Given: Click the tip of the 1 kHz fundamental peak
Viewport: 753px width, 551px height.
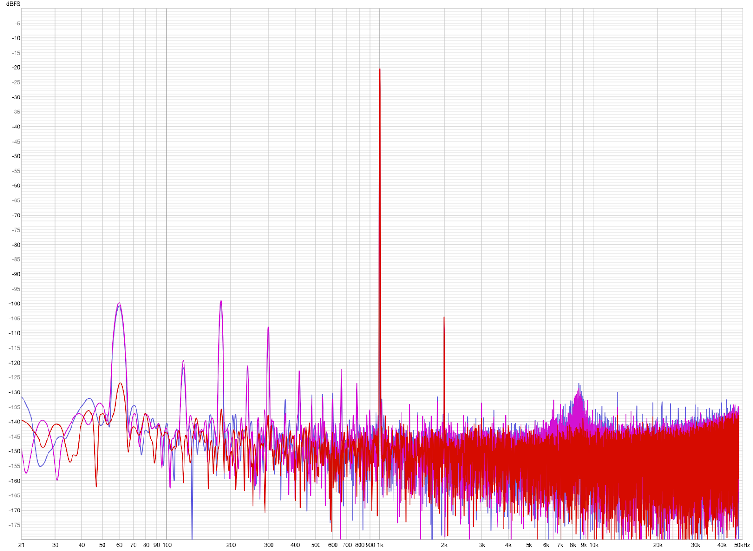Looking at the screenshot, I should click(x=380, y=69).
